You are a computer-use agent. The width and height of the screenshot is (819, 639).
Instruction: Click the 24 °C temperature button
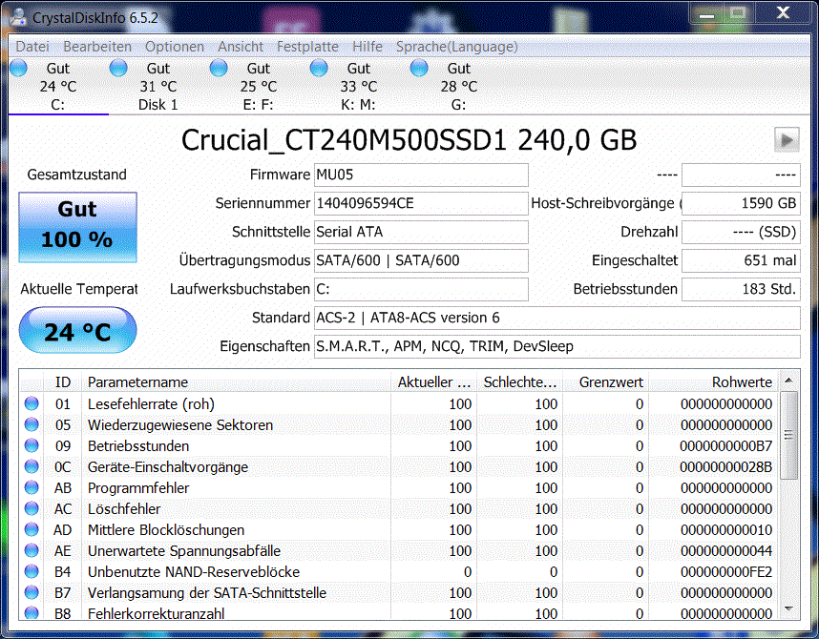(78, 330)
